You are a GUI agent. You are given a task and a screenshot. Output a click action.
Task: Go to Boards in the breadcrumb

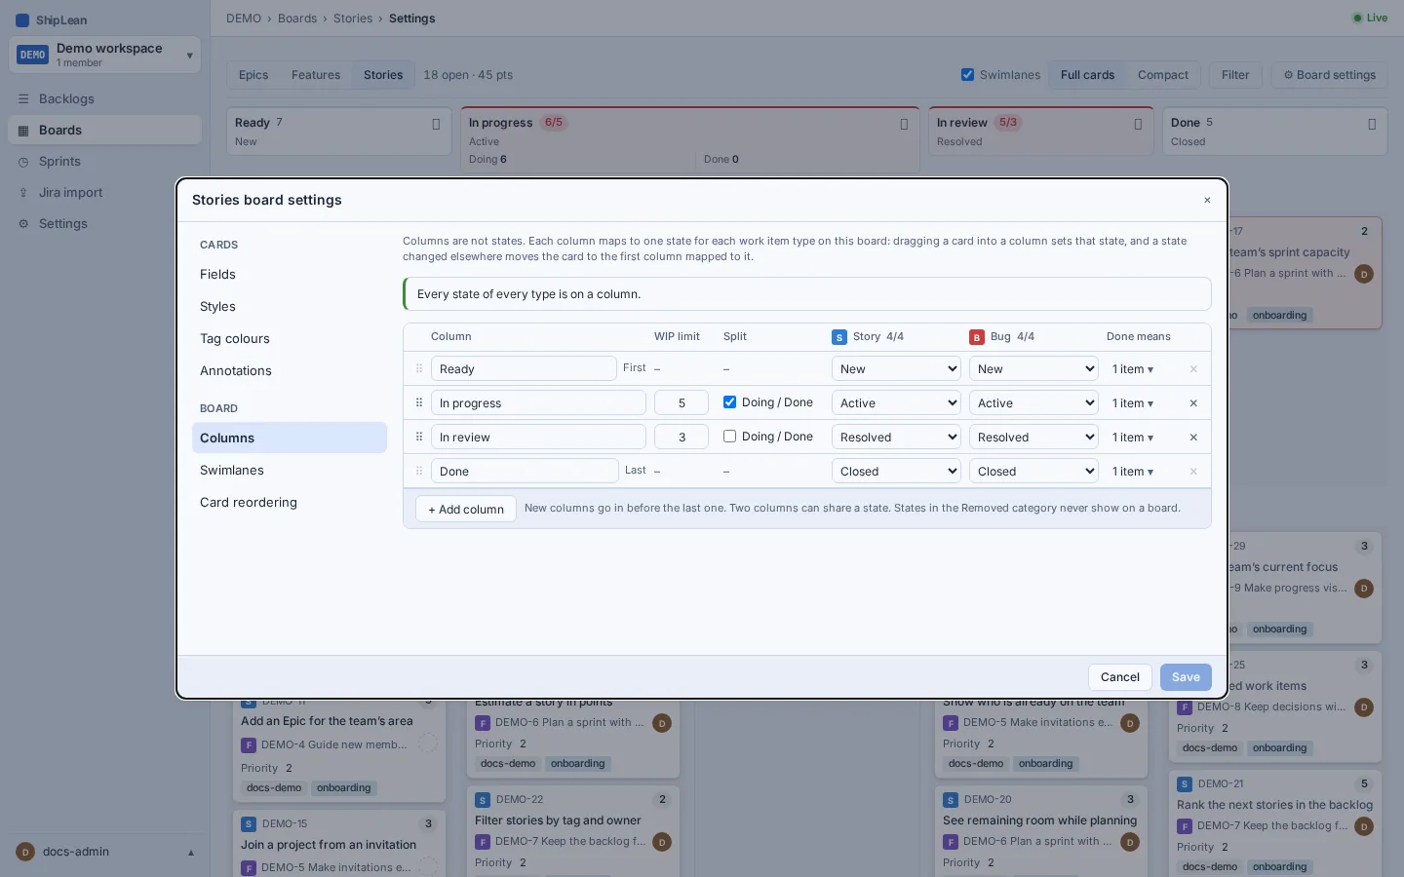297,19
